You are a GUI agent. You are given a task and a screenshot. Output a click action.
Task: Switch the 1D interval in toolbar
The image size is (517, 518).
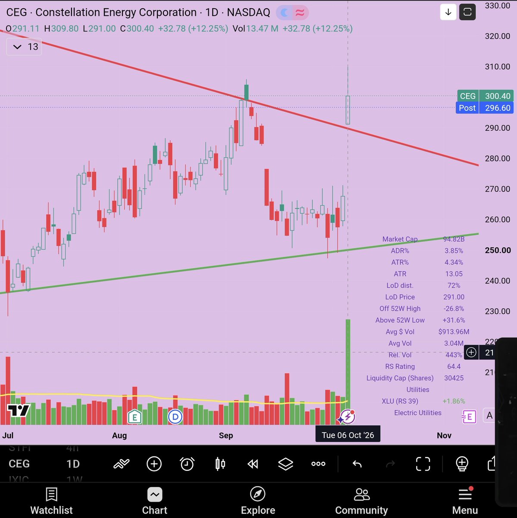tap(73, 464)
